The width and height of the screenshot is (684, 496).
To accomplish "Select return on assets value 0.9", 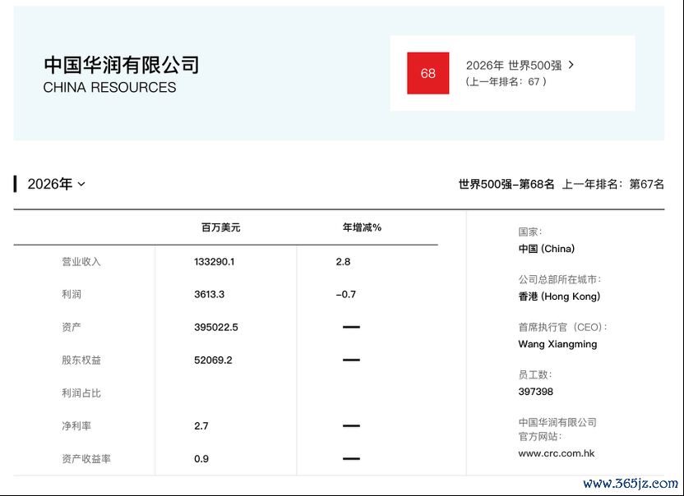I will pyautogui.click(x=201, y=458).
